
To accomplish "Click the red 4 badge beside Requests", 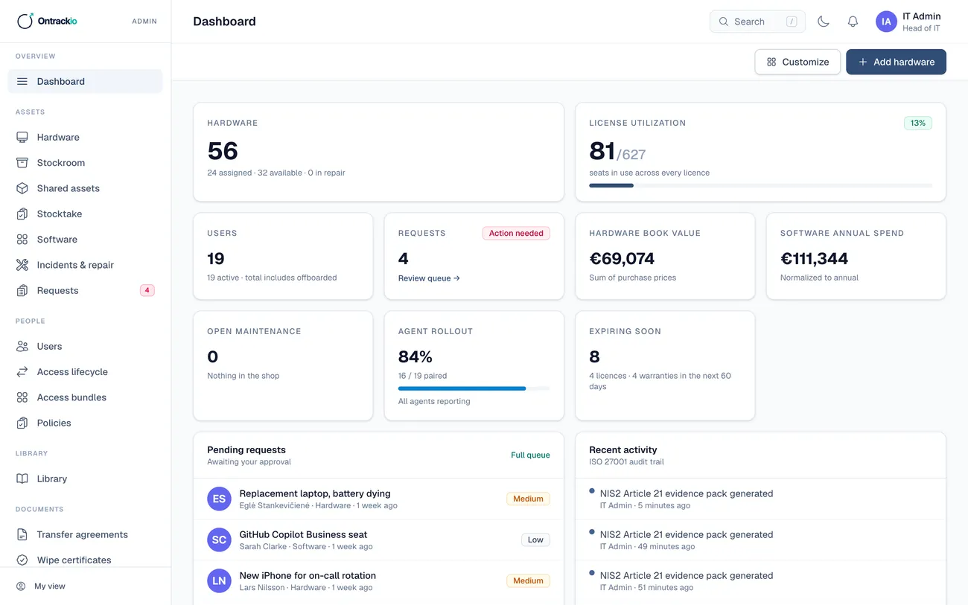I will click(147, 290).
